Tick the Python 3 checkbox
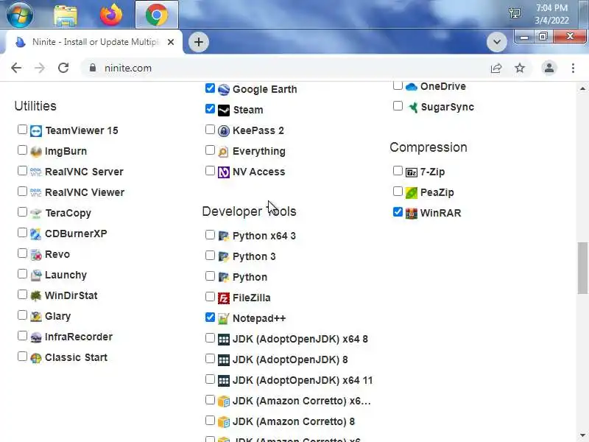This screenshot has height=442, width=589. (210, 256)
